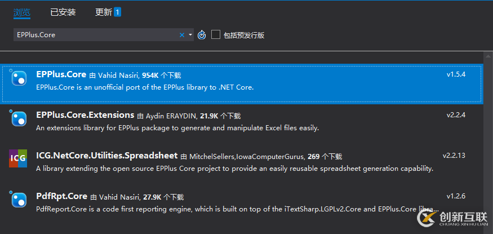Image resolution: width=493 pixels, height=234 pixels.
Task: Click the extensions library description text
Action: coord(177,128)
